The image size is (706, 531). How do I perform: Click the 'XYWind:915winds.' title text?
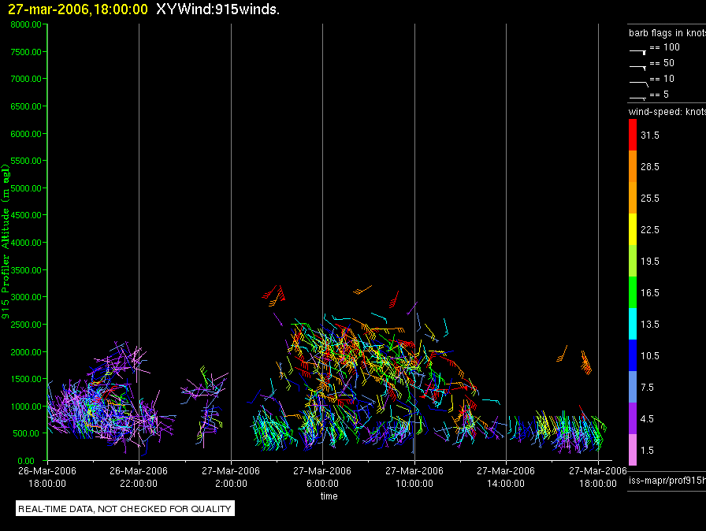point(218,9)
